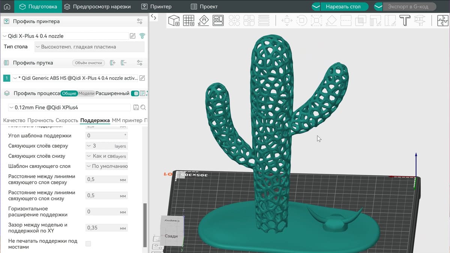Select the Text shape tool
Image resolution: width=450 pixels, height=253 pixels.
coord(405,20)
